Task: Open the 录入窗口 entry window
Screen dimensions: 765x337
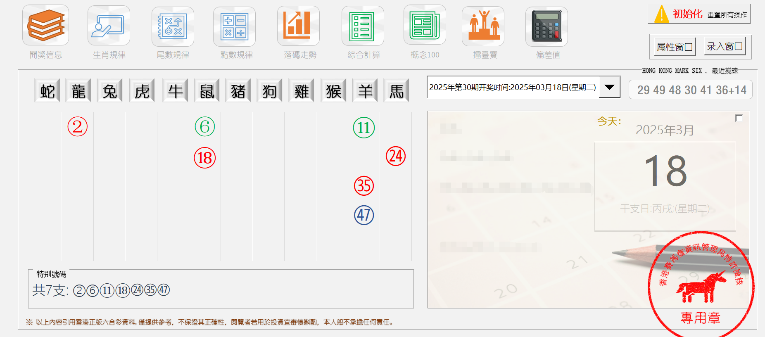Action: click(725, 46)
